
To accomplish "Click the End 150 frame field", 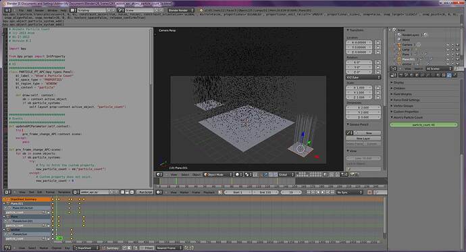I will point(265,193).
